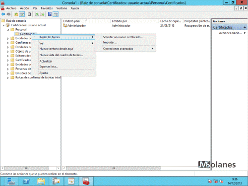The height and width of the screenshot is (186, 248).
Task: Open the Acción menu
Action: [x=24, y=8]
